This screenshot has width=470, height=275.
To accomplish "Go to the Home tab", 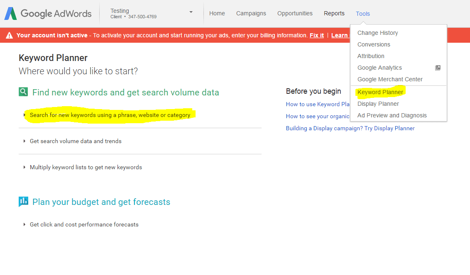I will point(217,13).
